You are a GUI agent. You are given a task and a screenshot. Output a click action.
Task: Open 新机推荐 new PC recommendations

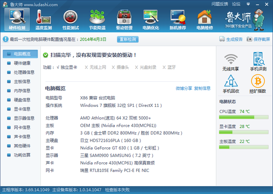coord(177,20)
